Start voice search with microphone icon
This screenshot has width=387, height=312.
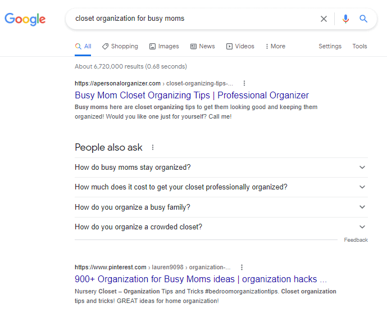[x=345, y=19]
